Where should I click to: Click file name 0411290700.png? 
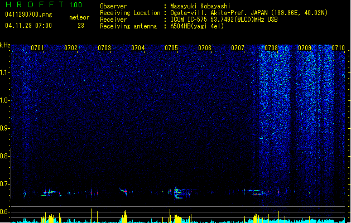pos(28,15)
